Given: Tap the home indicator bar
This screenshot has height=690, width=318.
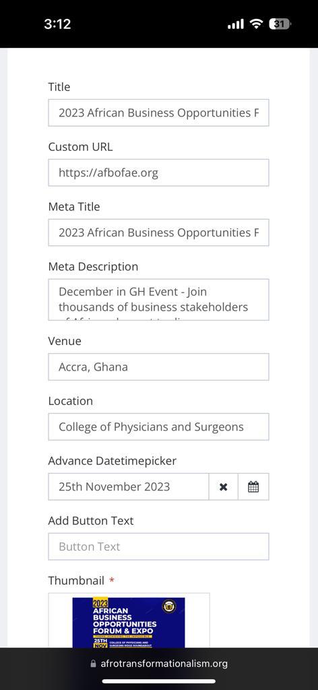Looking at the screenshot, I should tap(159, 681).
